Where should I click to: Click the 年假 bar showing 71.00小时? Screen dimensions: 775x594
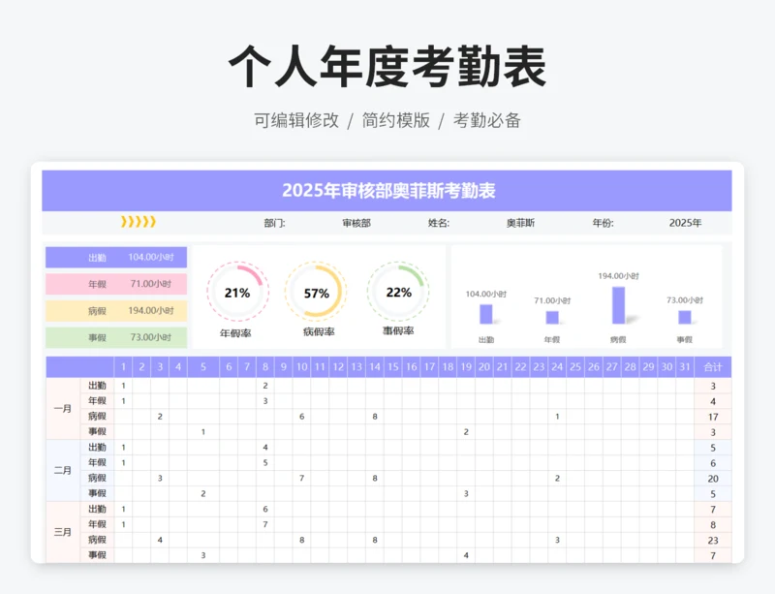coord(552,317)
